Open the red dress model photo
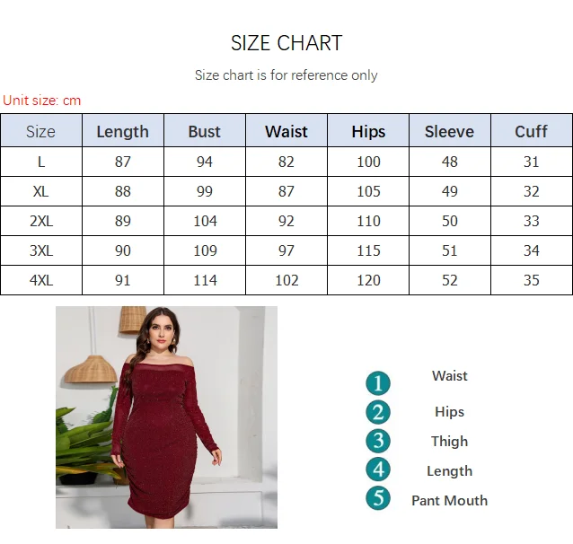Image resolution: width=573 pixels, height=544 pixels. [166, 417]
